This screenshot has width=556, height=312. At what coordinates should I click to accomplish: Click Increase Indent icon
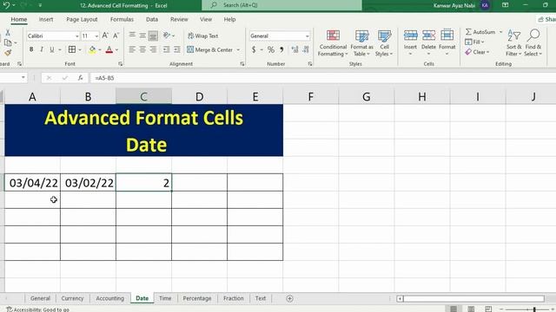click(177, 49)
